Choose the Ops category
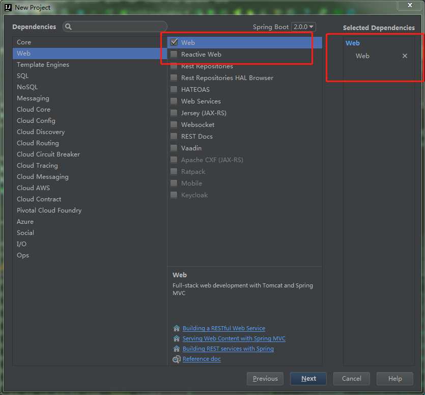425x395 pixels. click(x=90, y=255)
